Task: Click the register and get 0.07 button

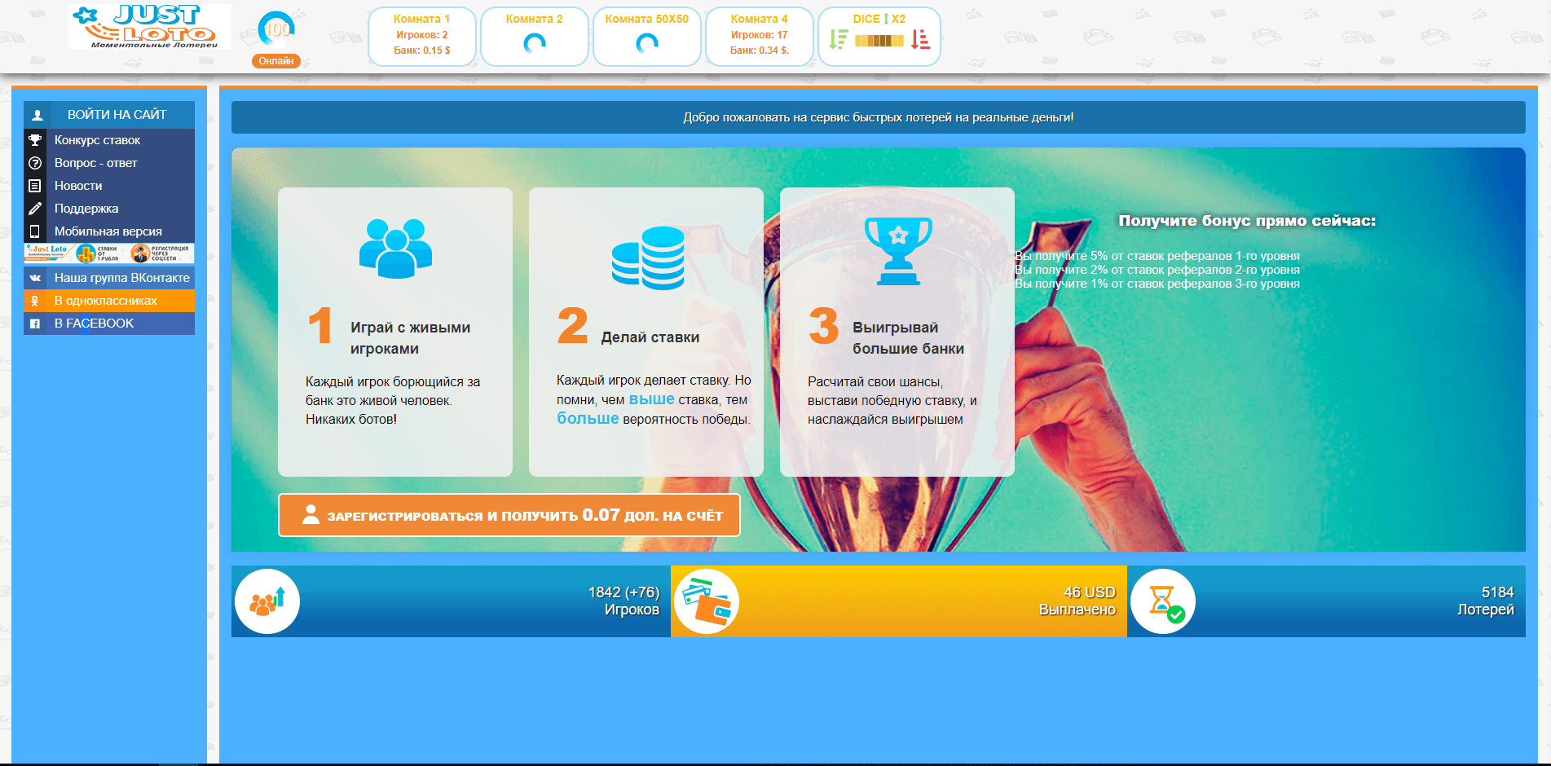Action: point(509,515)
